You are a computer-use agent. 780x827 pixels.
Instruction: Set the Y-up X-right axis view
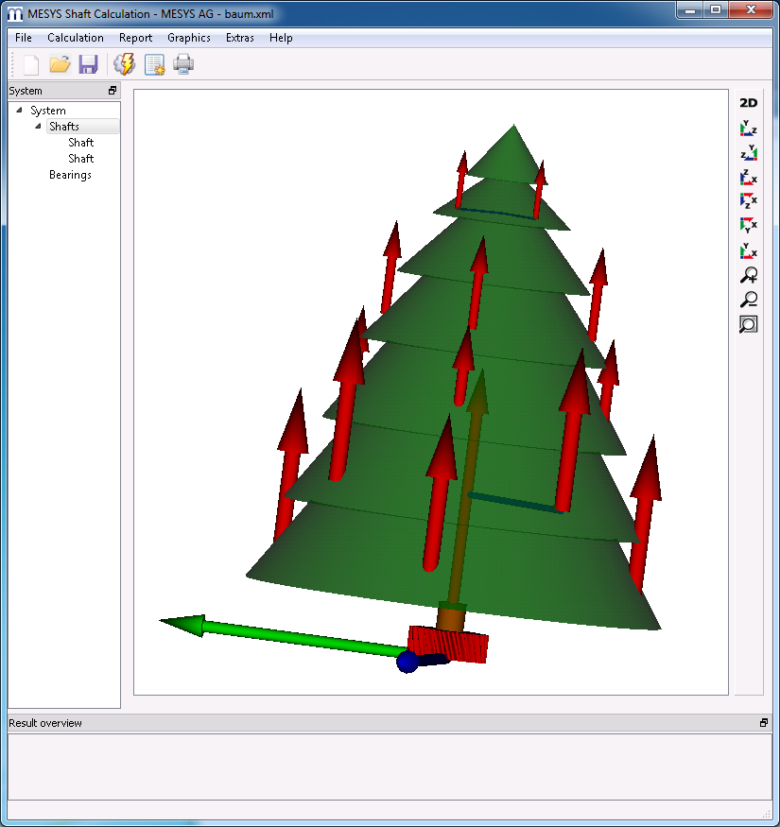[749, 250]
